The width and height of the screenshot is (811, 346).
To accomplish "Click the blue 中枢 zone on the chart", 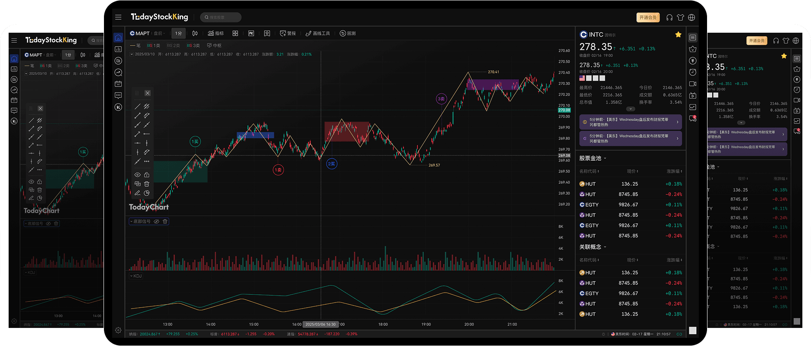I will [255, 135].
